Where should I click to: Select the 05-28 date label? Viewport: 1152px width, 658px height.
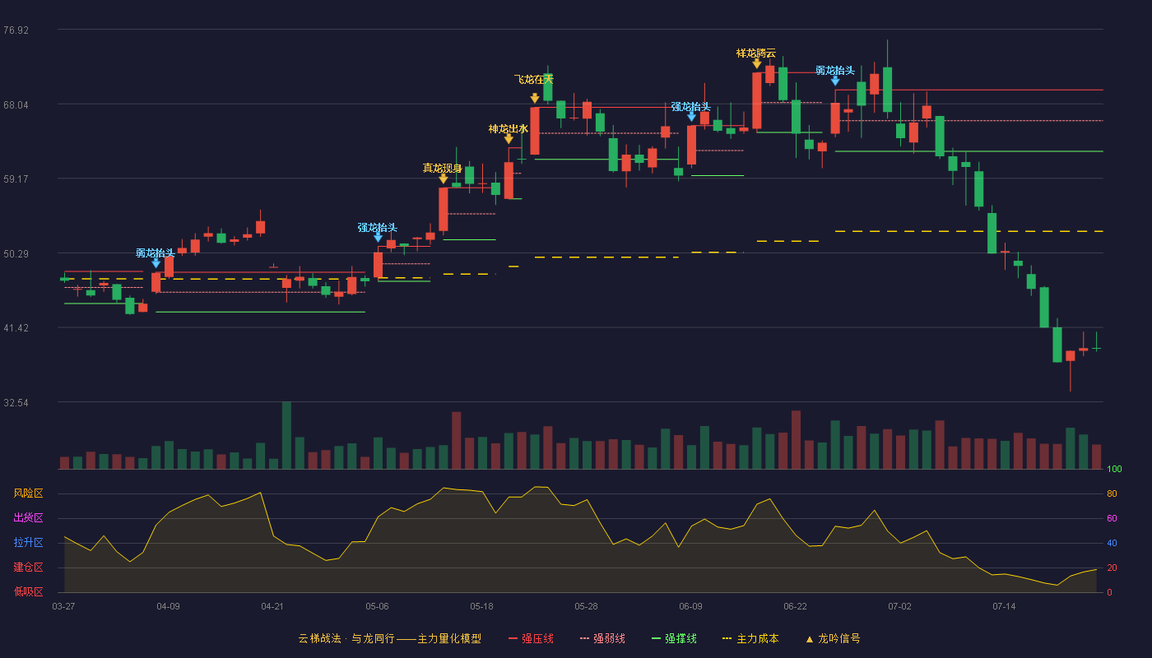(586, 606)
